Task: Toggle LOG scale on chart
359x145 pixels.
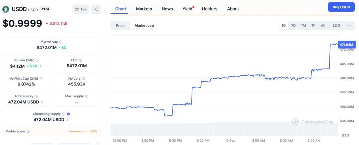Action: [x=337, y=25]
